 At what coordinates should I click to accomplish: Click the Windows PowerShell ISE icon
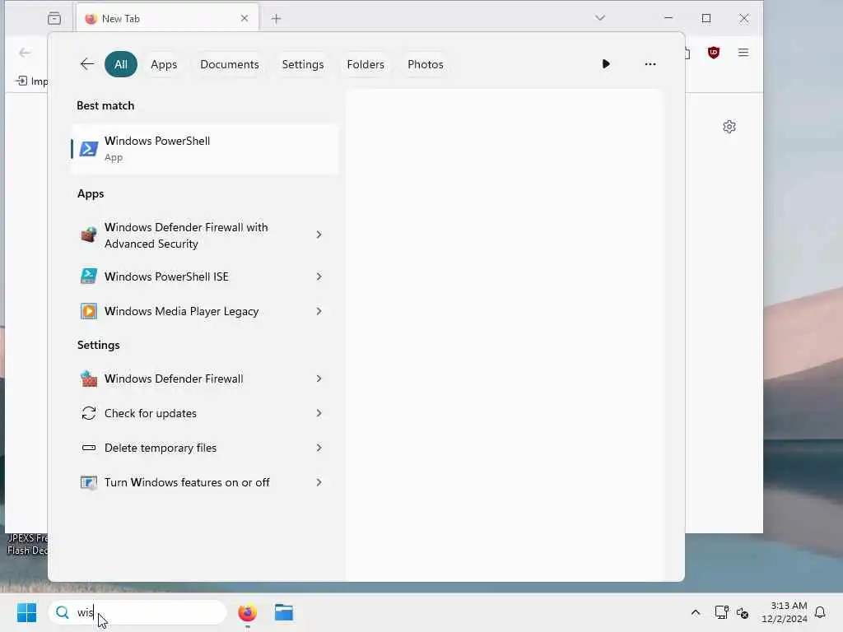(89, 276)
